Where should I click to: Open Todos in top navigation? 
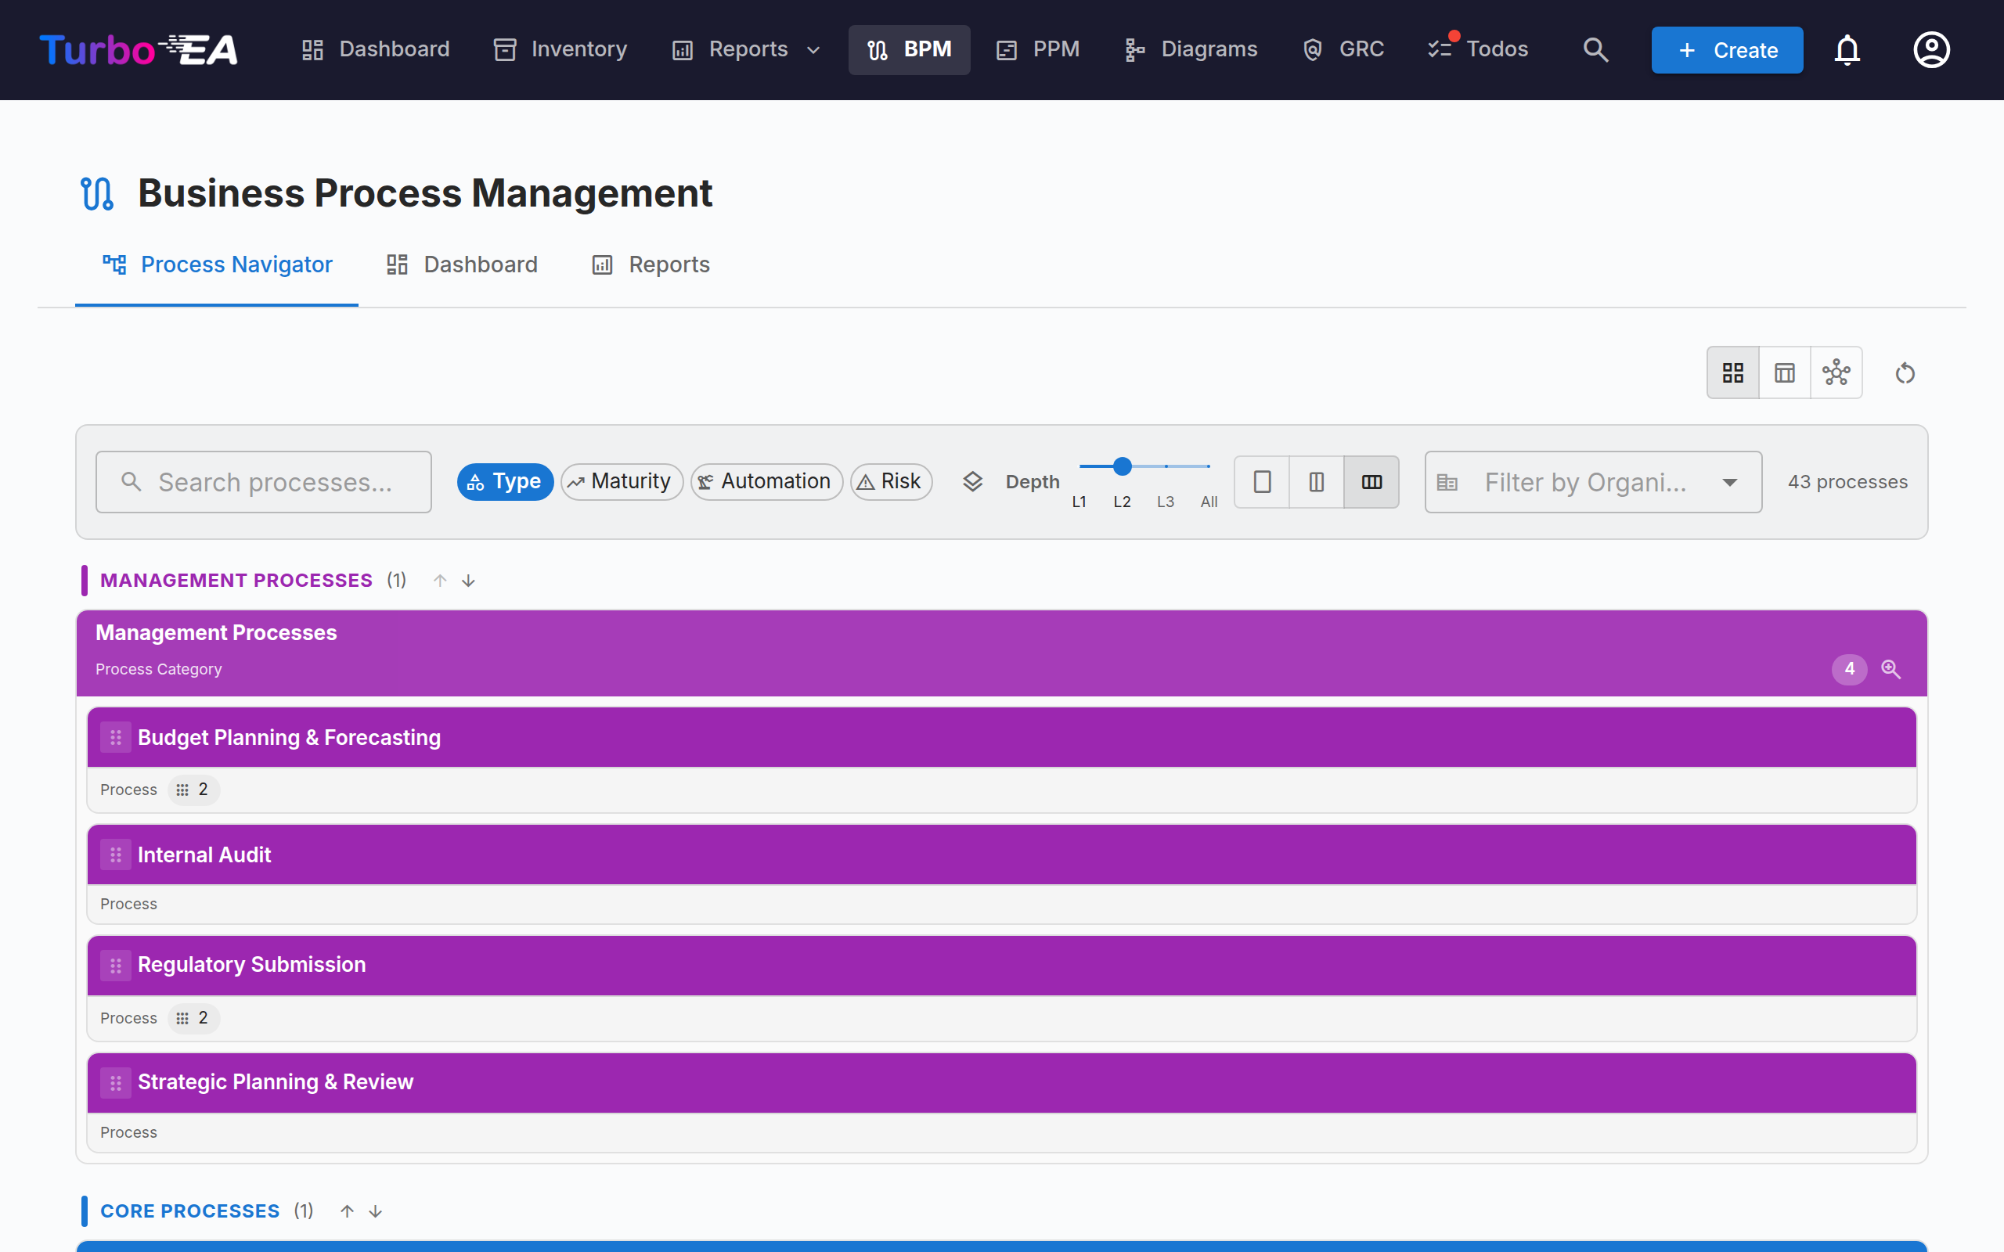(x=1478, y=49)
